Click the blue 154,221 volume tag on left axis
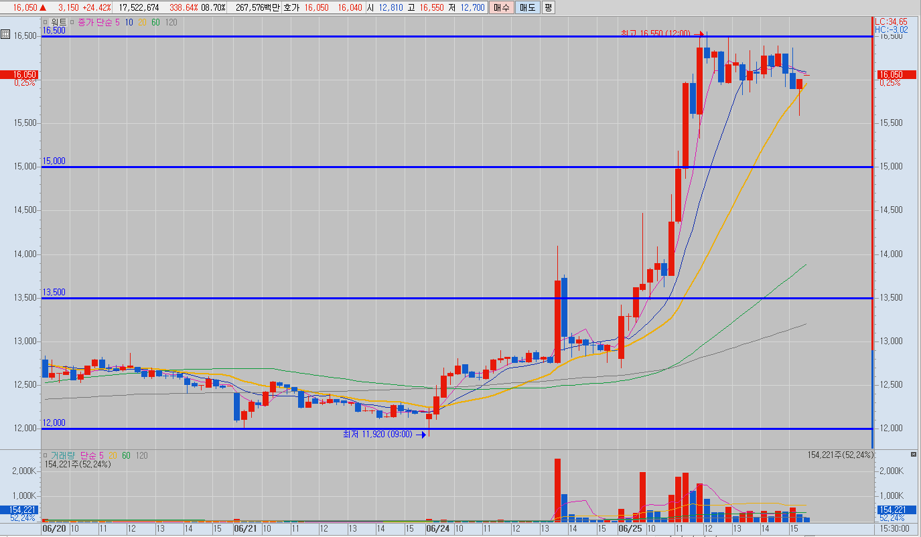921x537 pixels. click(x=19, y=510)
